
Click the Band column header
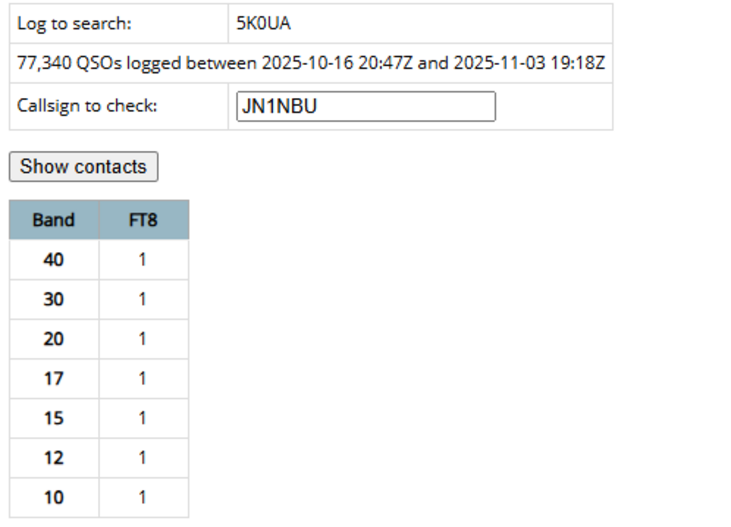(53, 219)
